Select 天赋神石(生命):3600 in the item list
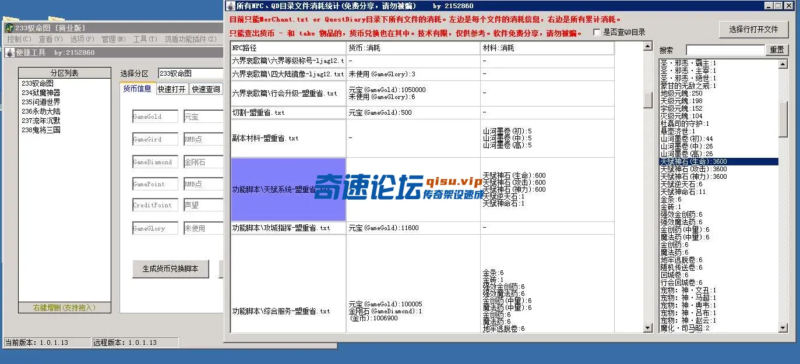 [719, 161]
